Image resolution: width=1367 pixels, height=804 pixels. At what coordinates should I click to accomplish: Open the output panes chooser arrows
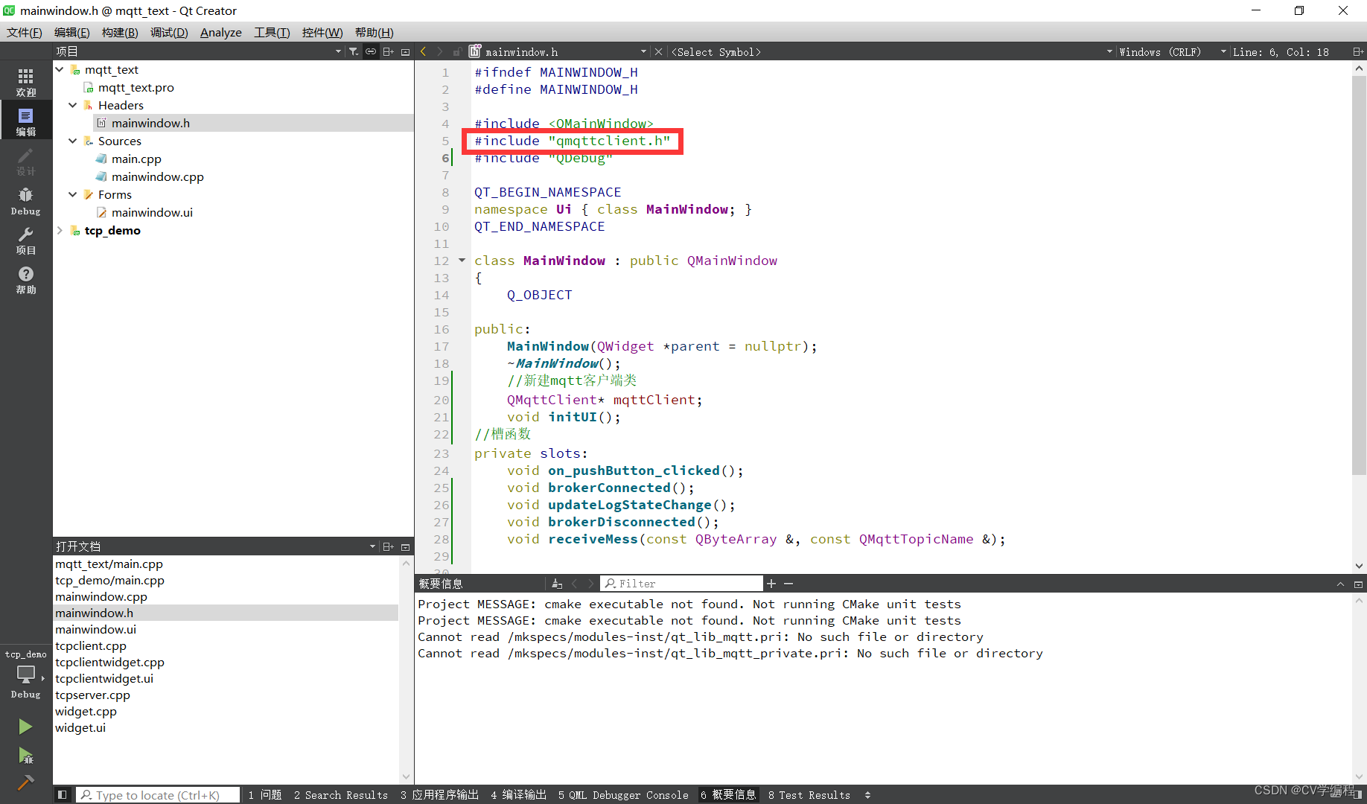pos(867,795)
